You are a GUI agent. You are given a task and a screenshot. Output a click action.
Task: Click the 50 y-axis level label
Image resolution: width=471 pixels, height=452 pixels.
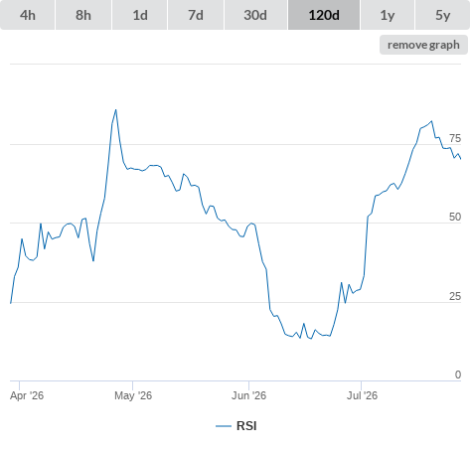click(x=455, y=217)
